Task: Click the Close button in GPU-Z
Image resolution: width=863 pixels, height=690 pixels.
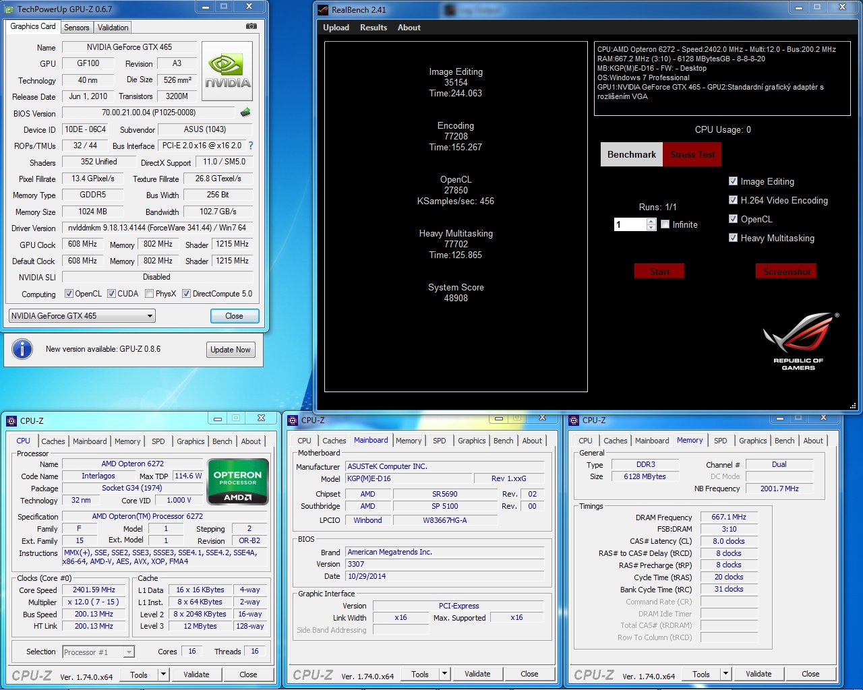Action: 234,315
